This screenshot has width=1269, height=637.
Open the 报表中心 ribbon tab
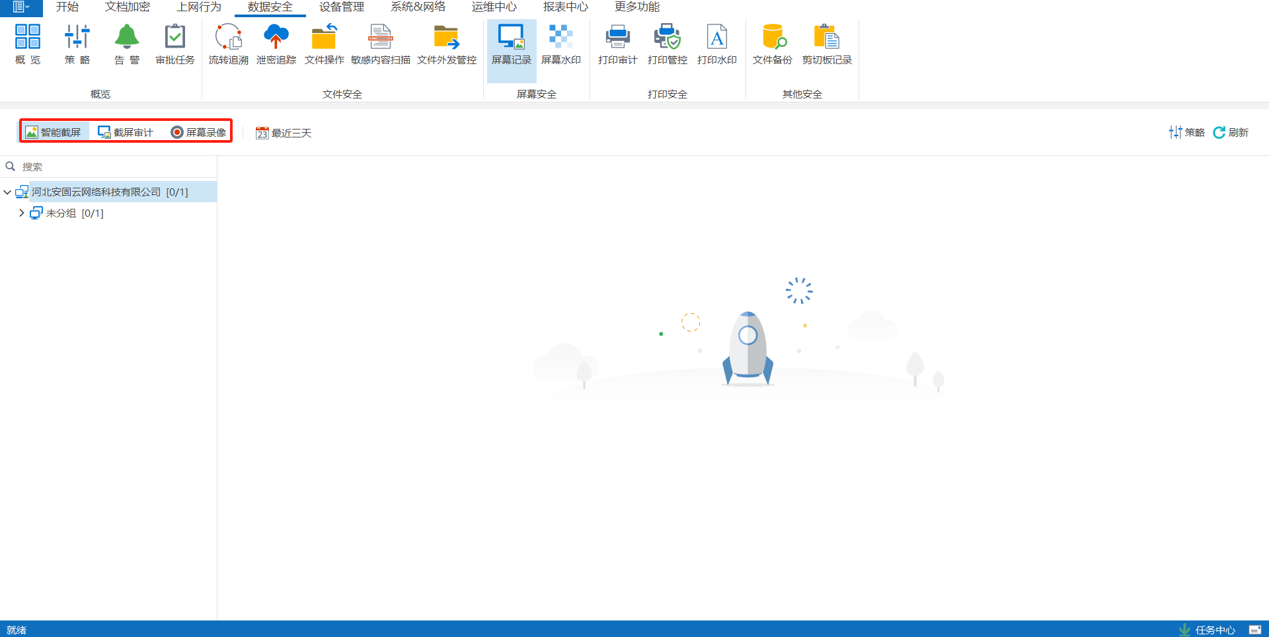pos(566,7)
